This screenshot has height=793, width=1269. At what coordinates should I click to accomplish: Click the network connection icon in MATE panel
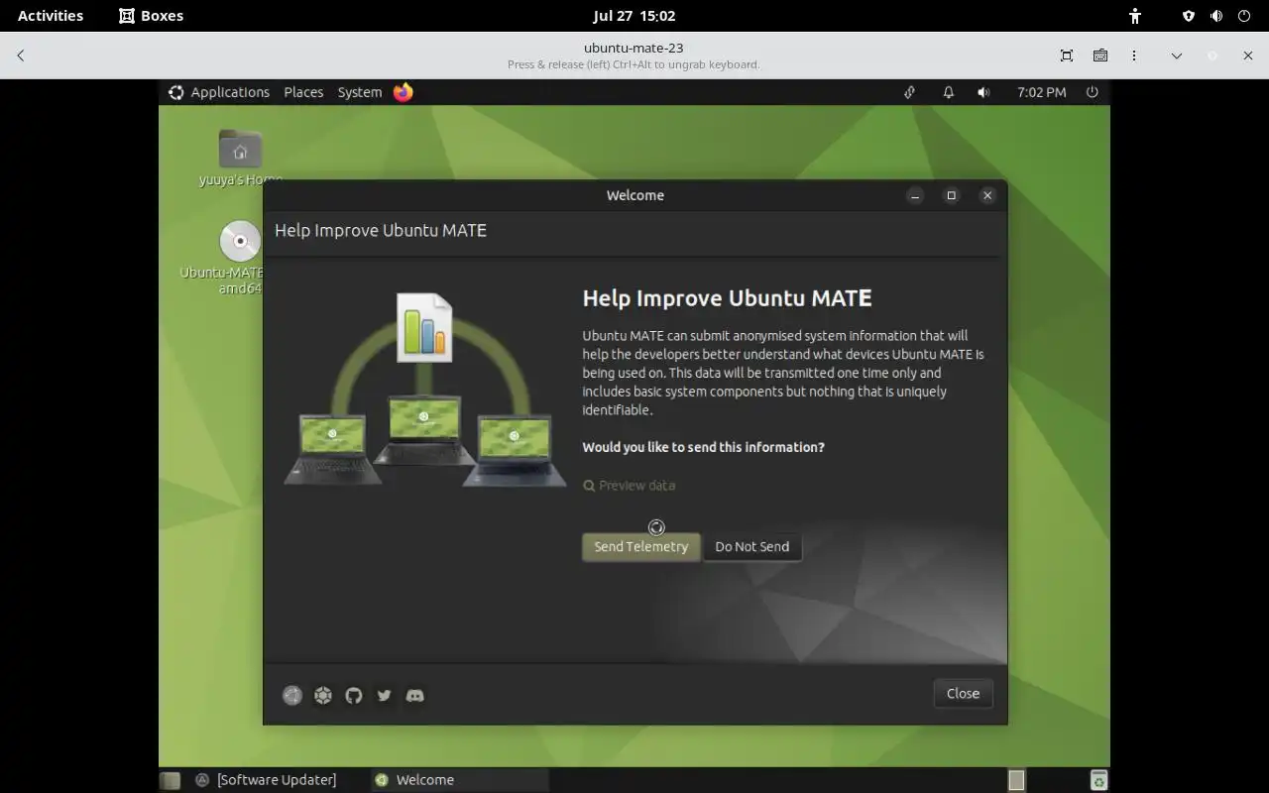[909, 92]
